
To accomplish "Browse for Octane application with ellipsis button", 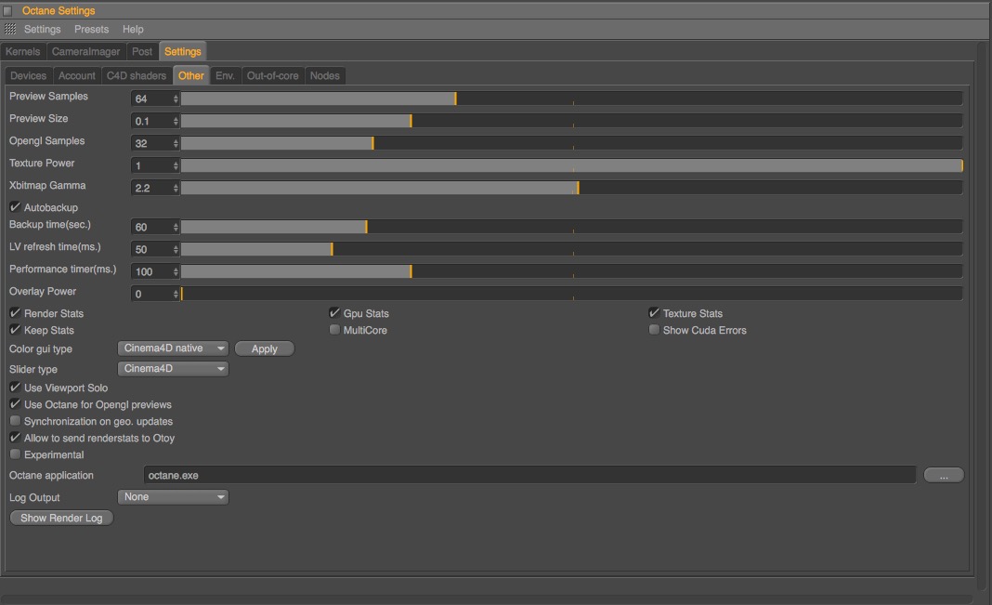I will (x=944, y=476).
